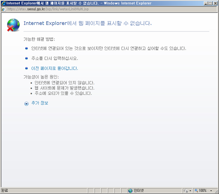Click the page icon in address bar
The height and width of the screenshot is (194, 219).
3,9
